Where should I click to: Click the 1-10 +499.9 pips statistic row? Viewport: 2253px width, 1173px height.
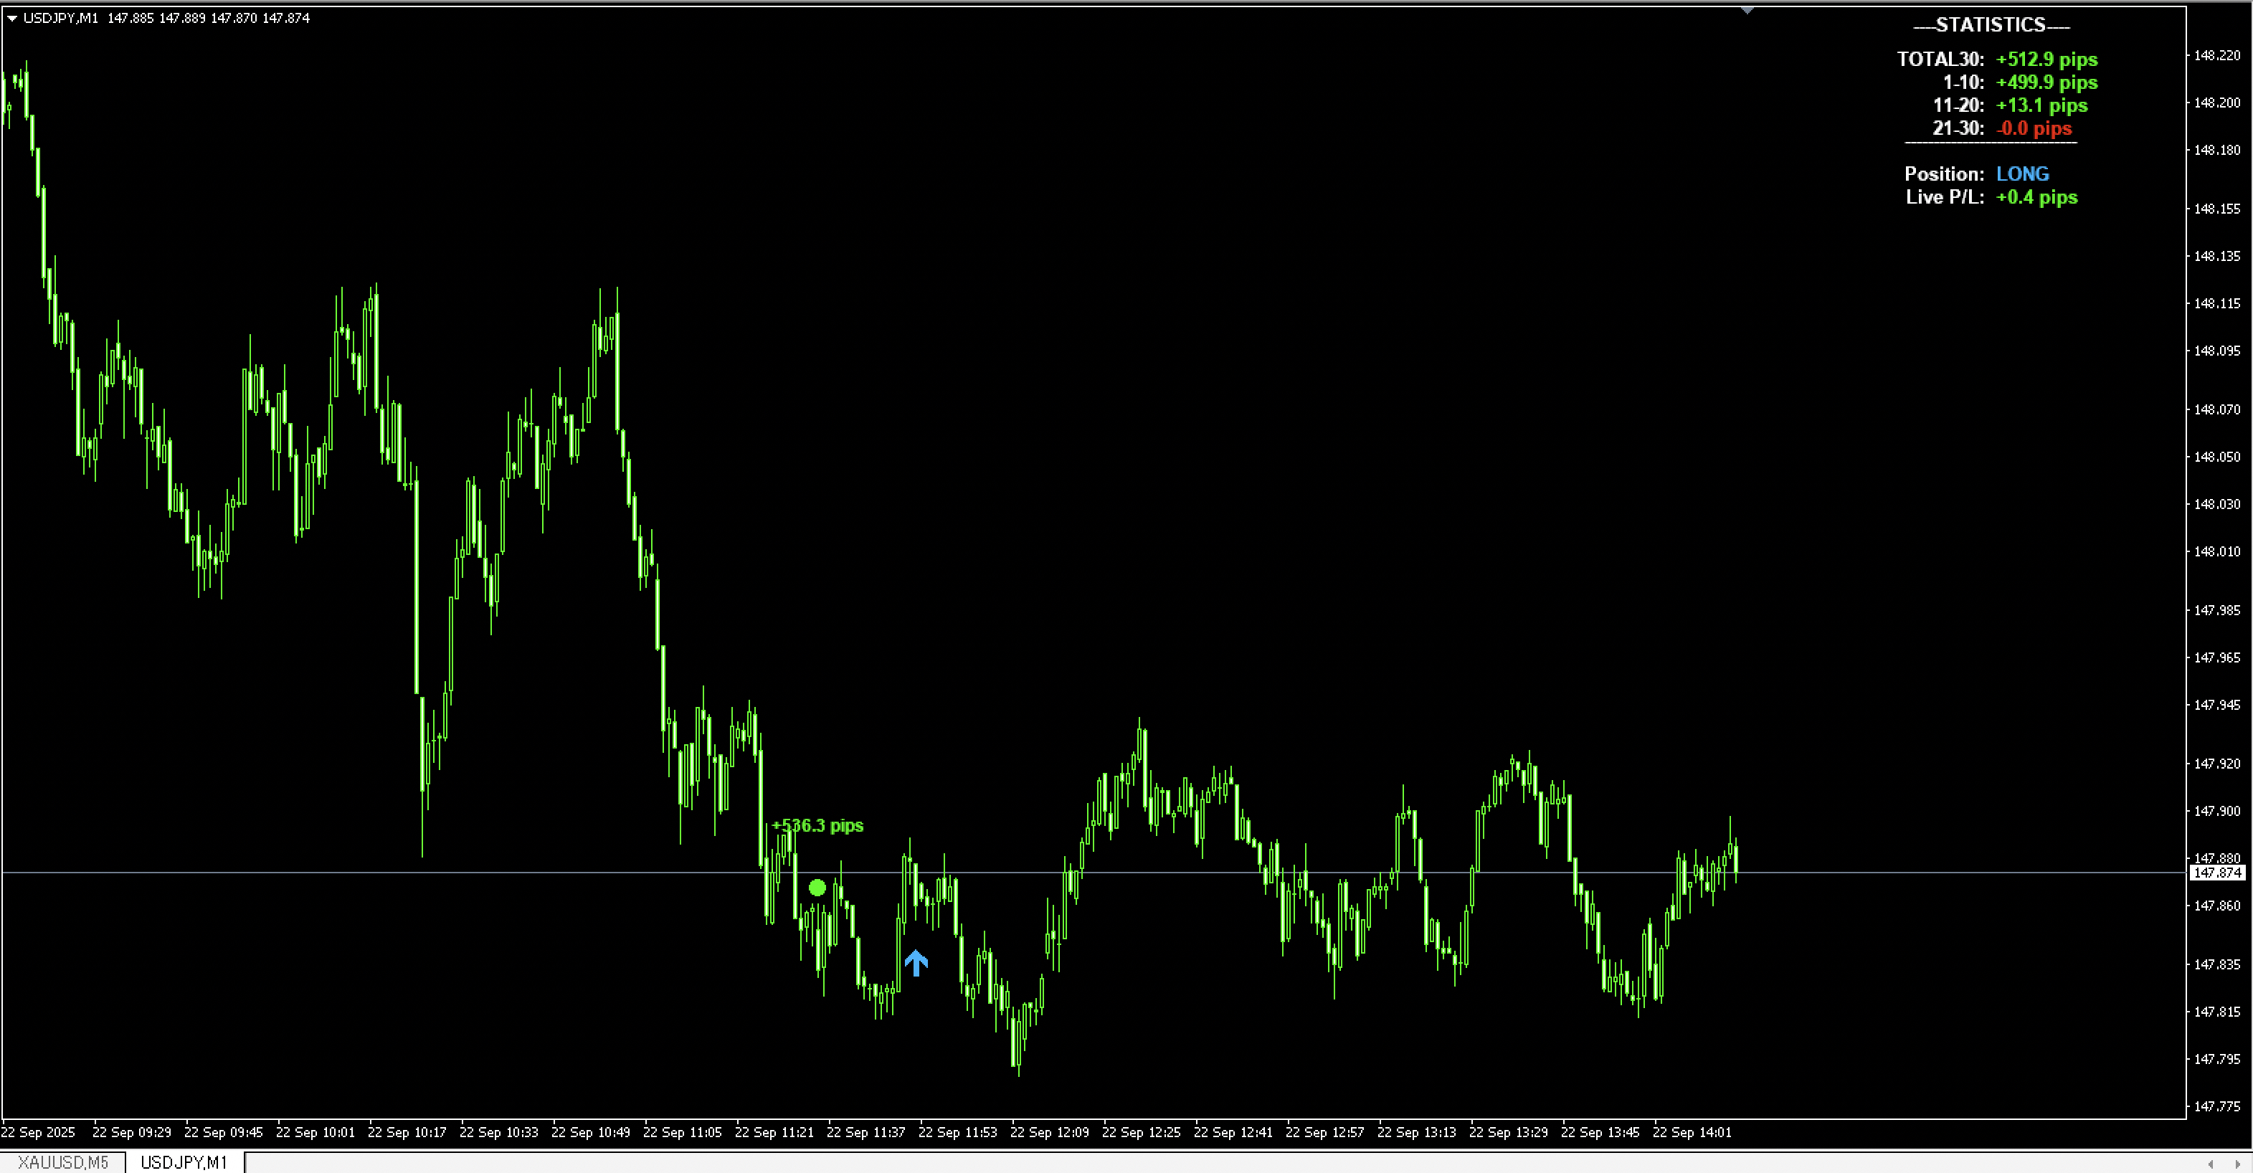pyautogui.click(x=2046, y=82)
